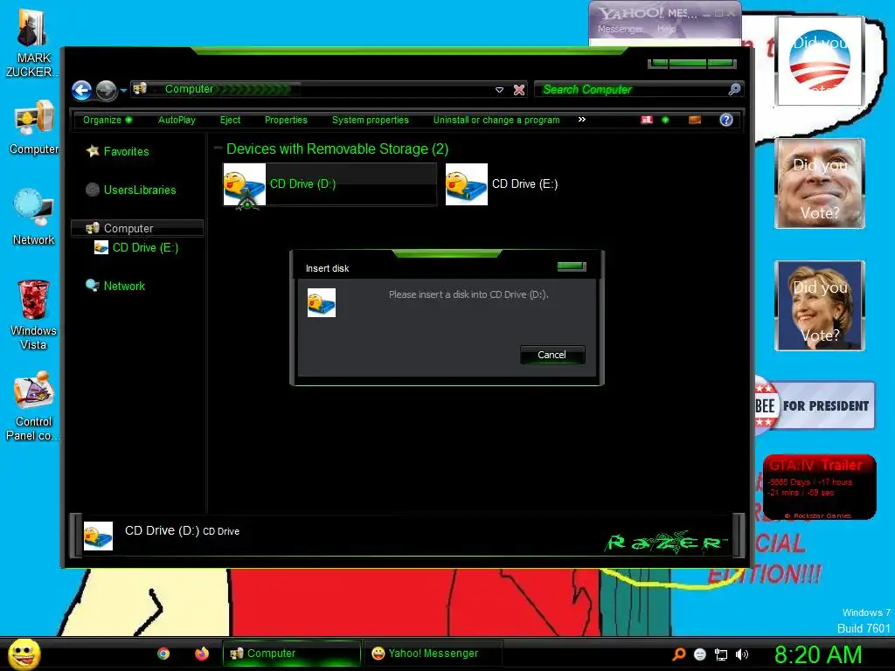Switch to the Yahoo! Messenger taskbar button
Image resolution: width=895 pixels, height=671 pixels.
433,654
